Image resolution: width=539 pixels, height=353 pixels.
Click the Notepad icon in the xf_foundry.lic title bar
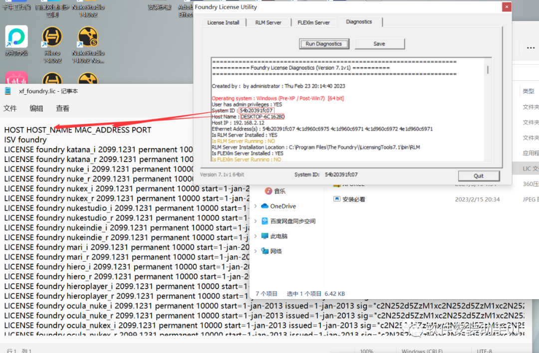pos(7,91)
